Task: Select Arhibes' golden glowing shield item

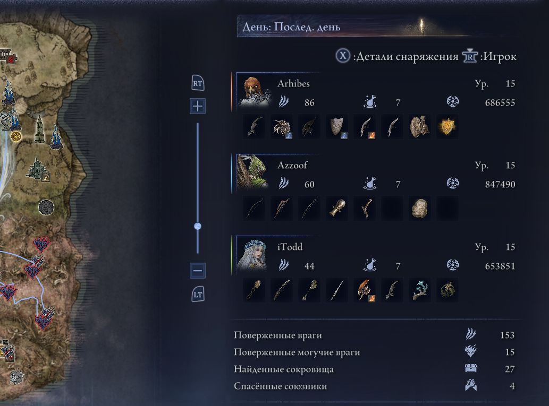Action: pyautogui.click(x=447, y=127)
